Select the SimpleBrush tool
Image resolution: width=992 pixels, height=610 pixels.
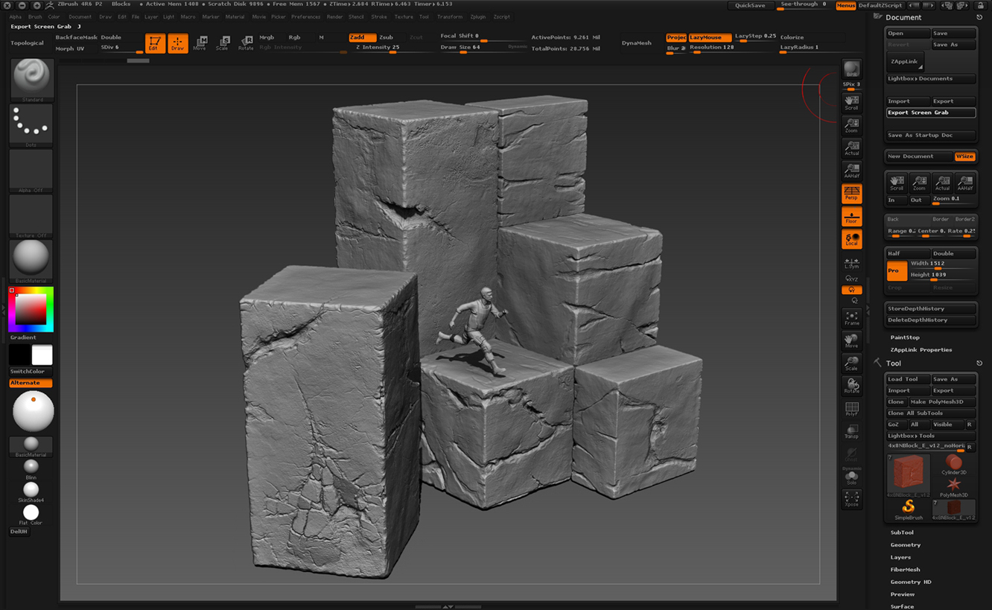click(x=909, y=509)
